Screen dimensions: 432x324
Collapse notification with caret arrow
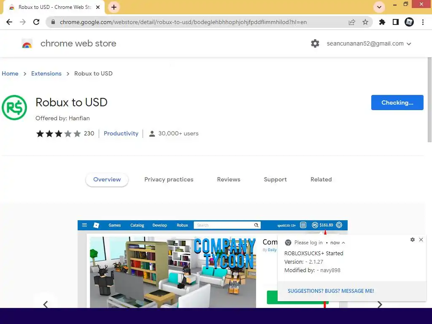point(343,243)
